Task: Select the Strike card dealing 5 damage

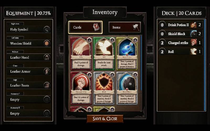Action: click(81, 54)
